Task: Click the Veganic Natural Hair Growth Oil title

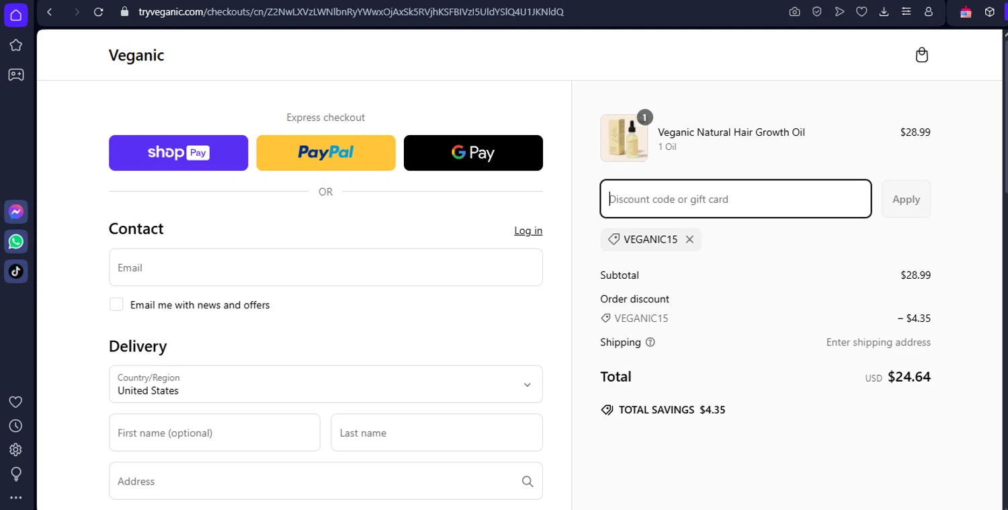Action: pos(731,132)
